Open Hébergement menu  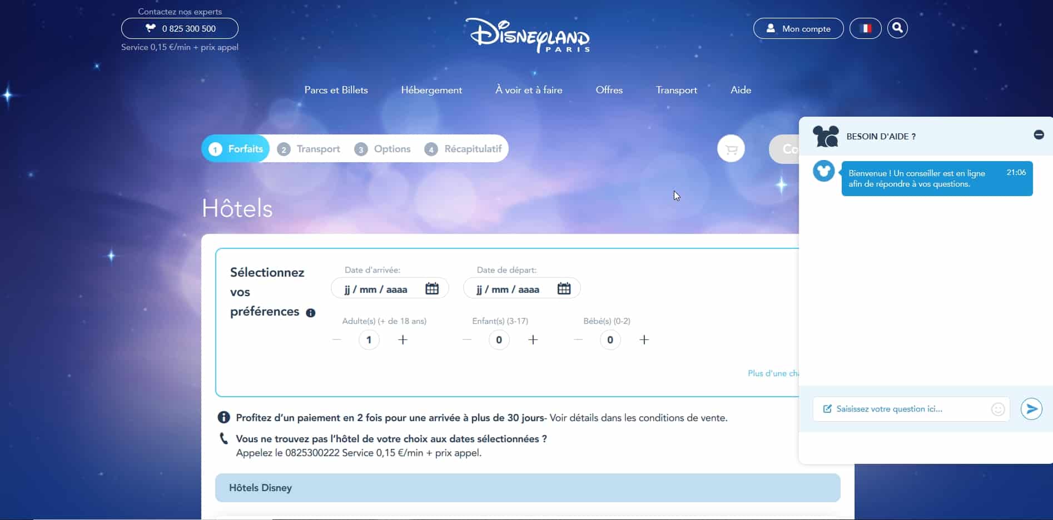pos(431,90)
